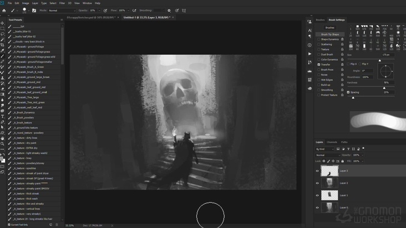The height and width of the screenshot is (228, 406).
Task: Open smoothing options gear icon
Action: (x=169, y=11)
